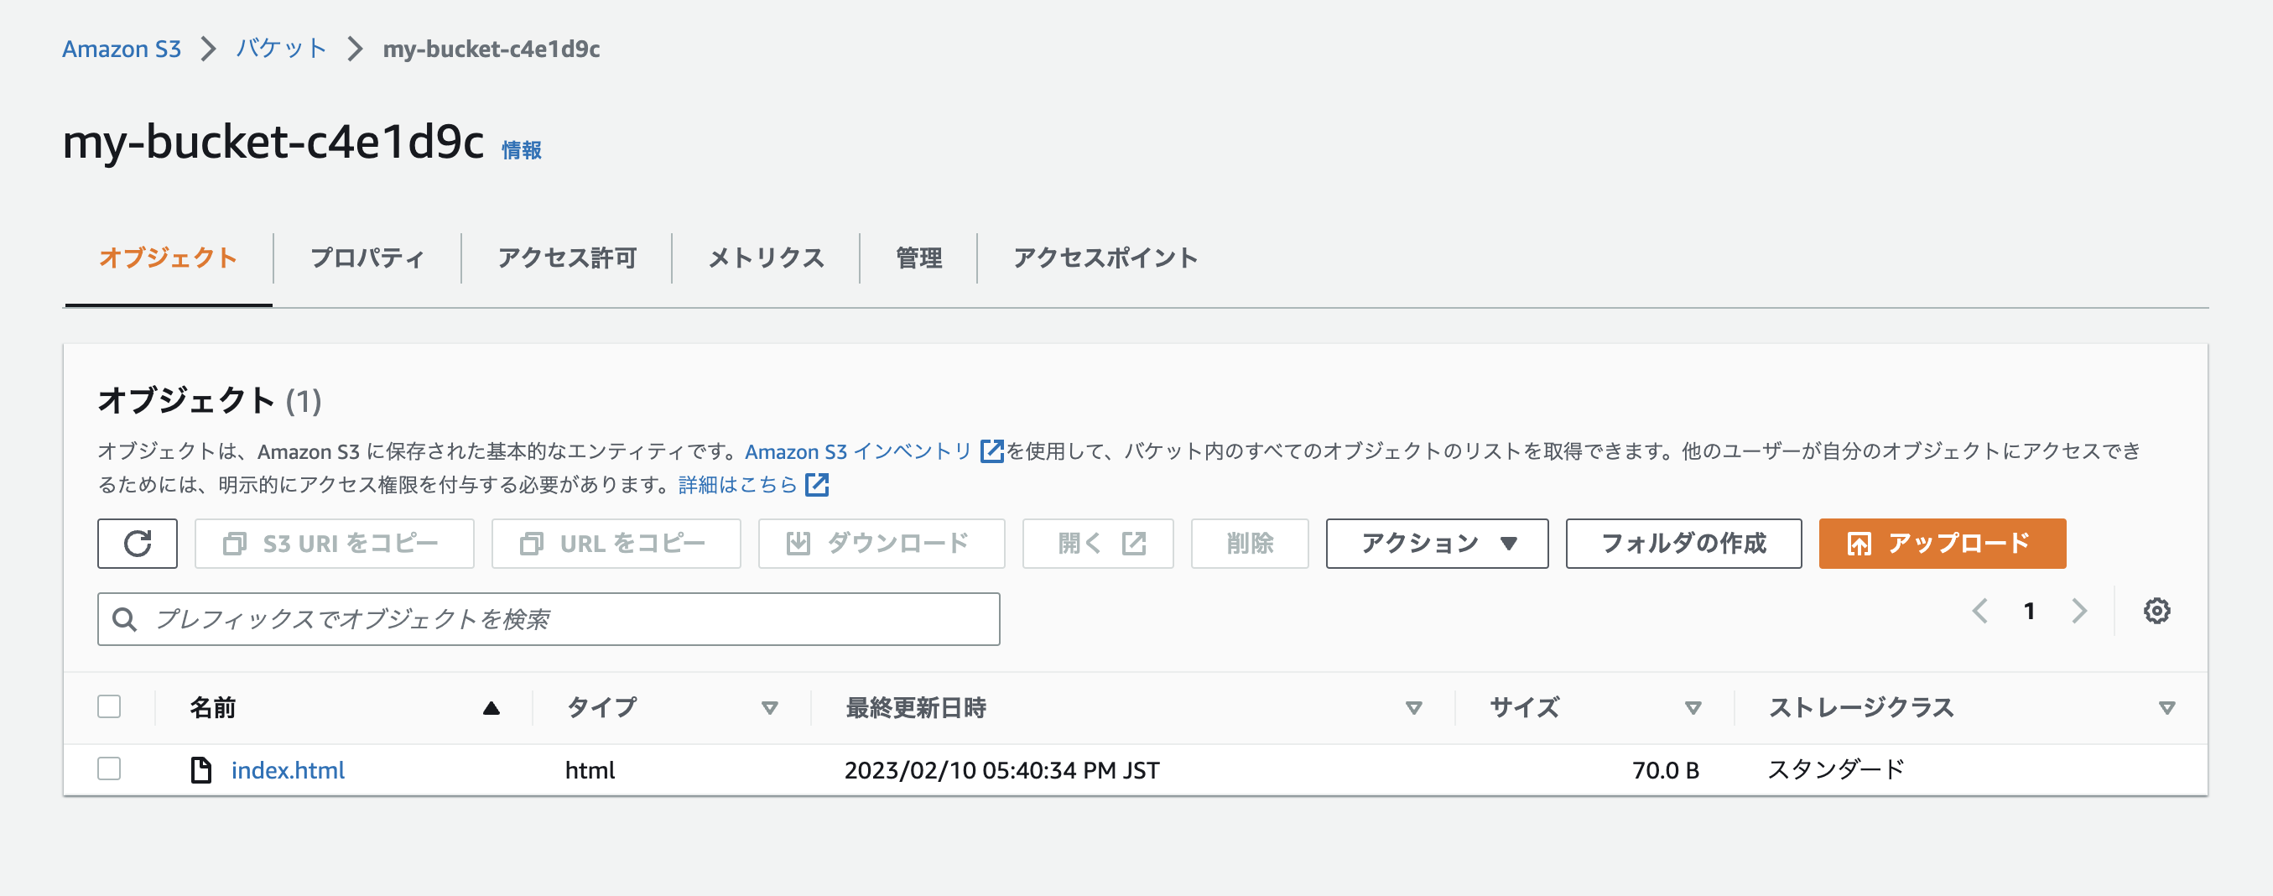This screenshot has width=2273, height=896.
Task: Open the アクション dropdown menu
Action: point(1437,543)
